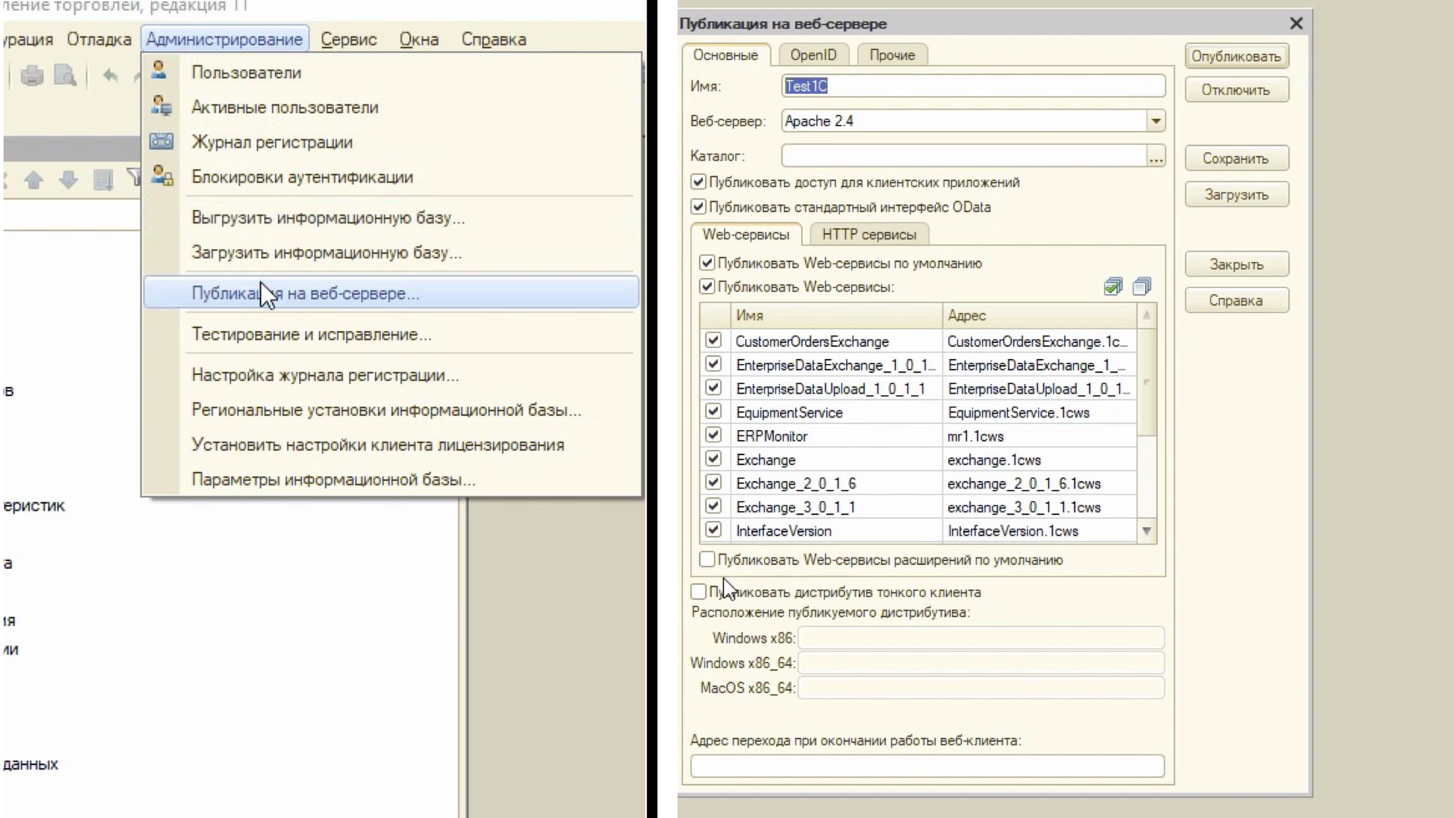Click the Закрыть button
Screen dimensions: 1454x818
[1237, 264]
